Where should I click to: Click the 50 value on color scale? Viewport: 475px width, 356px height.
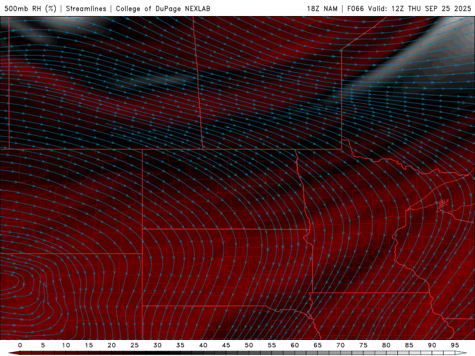coord(249,345)
